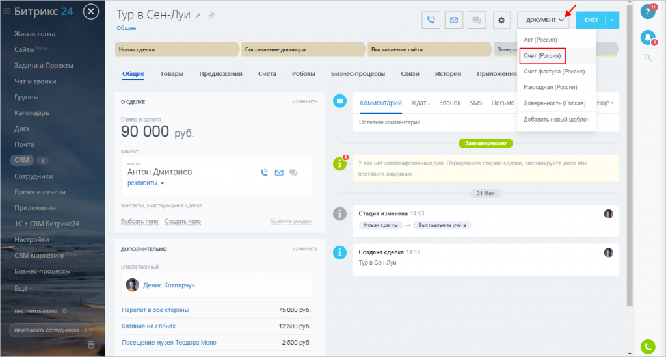Email contact Антон Дмитриев via envelope icon
Screen dimensions: 666x357
(x=278, y=172)
